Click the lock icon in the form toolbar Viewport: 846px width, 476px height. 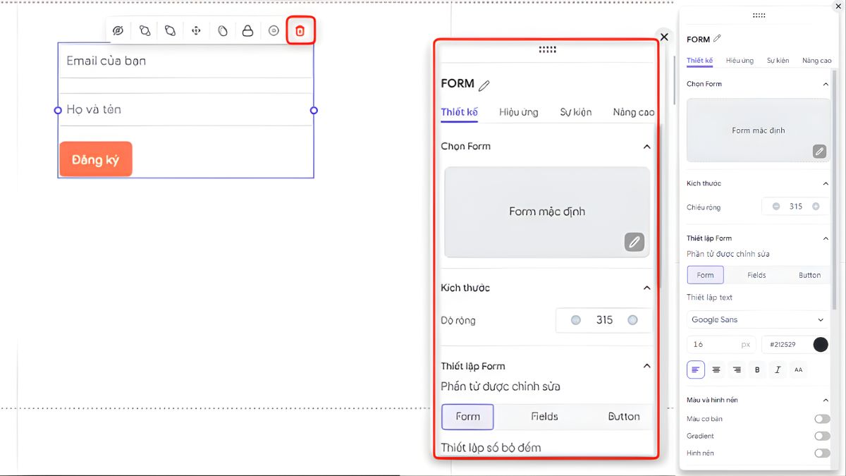[247, 31]
